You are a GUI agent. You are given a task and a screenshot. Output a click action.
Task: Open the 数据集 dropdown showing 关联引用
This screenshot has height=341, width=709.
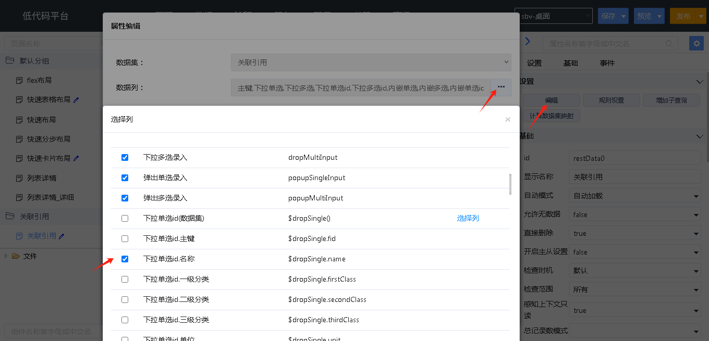pyautogui.click(x=371, y=62)
